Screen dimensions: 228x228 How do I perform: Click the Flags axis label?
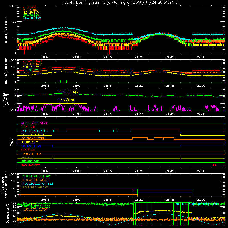pyautogui.click(x=12, y=142)
